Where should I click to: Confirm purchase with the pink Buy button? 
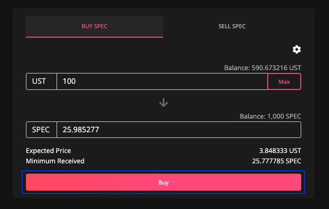coord(164,182)
